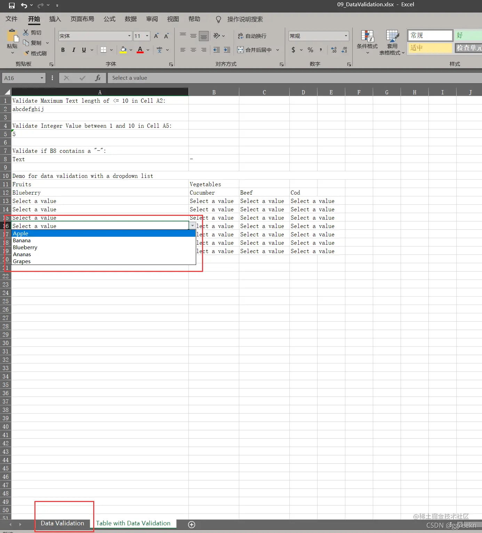Screen dimensions: 482x533
Task: Decrease font size with smaller A icon
Action: (x=166, y=36)
